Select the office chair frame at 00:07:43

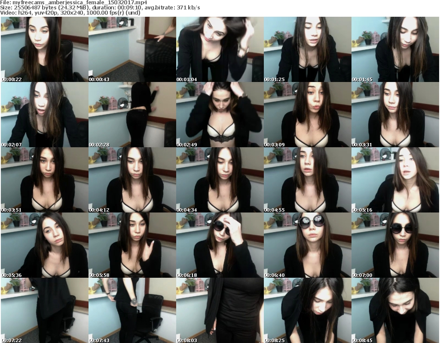tap(132, 310)
